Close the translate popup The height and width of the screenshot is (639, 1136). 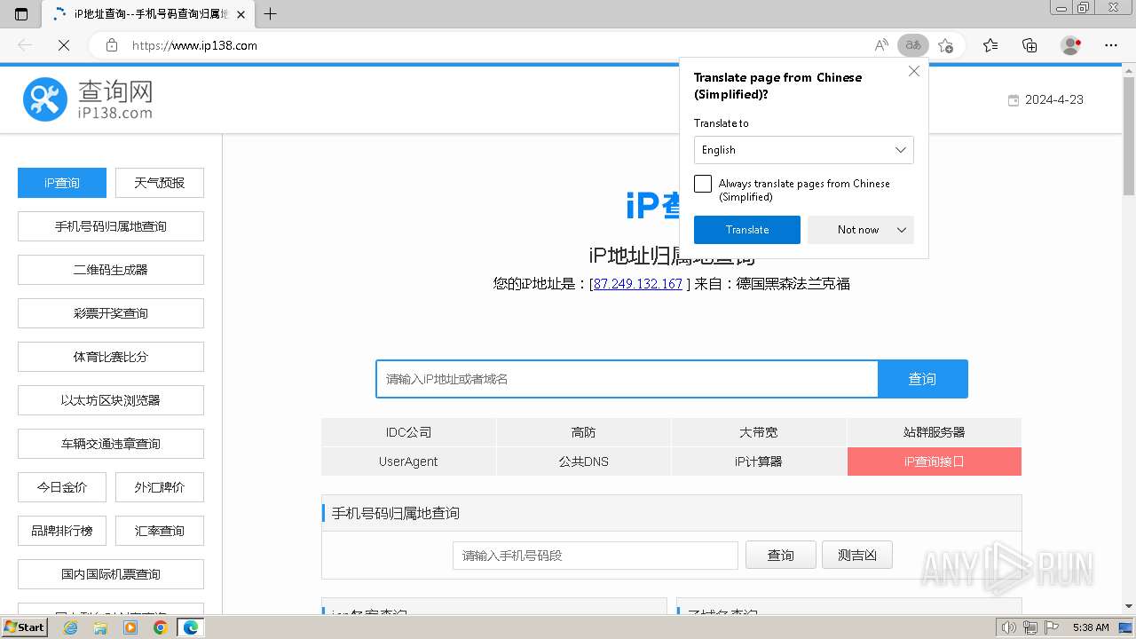[x=914, y=72]
